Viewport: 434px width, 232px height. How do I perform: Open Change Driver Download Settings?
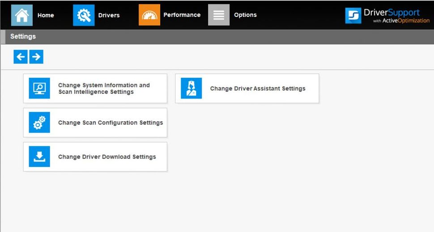click(x=95, y=157)
